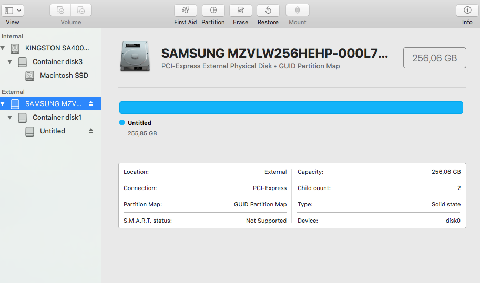Click the Child count value 2
Viewport: 480px width, 283px height.
pos(459,188)
